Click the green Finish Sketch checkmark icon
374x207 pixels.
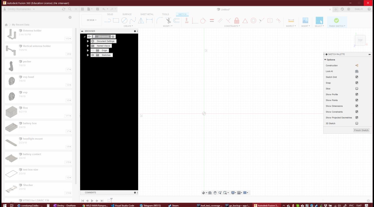[x=336, y=20]
